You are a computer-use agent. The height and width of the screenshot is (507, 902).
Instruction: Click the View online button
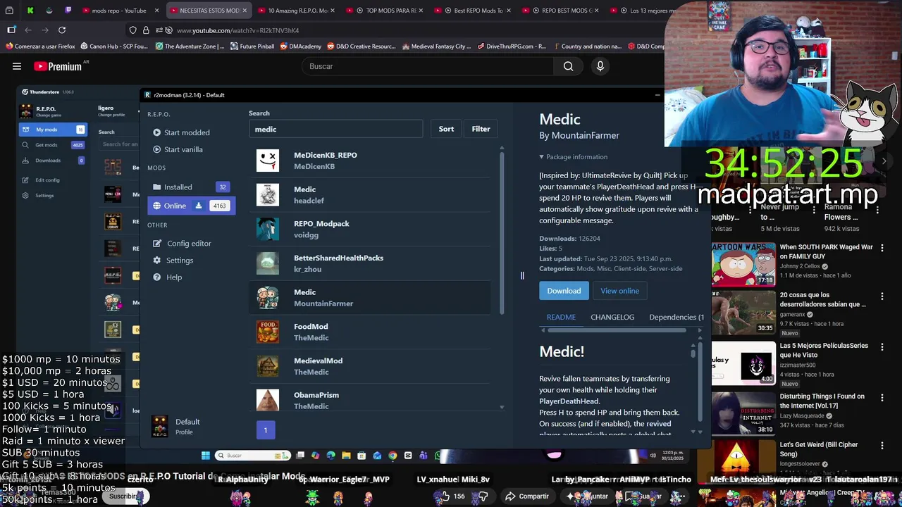[x=619, y=291]
